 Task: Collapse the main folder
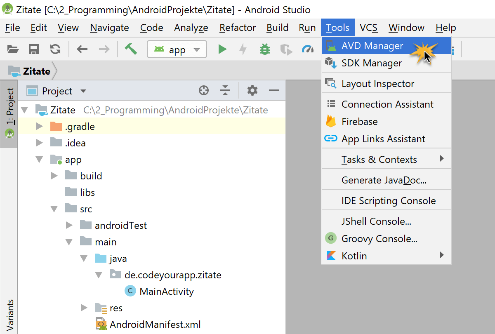69,242
